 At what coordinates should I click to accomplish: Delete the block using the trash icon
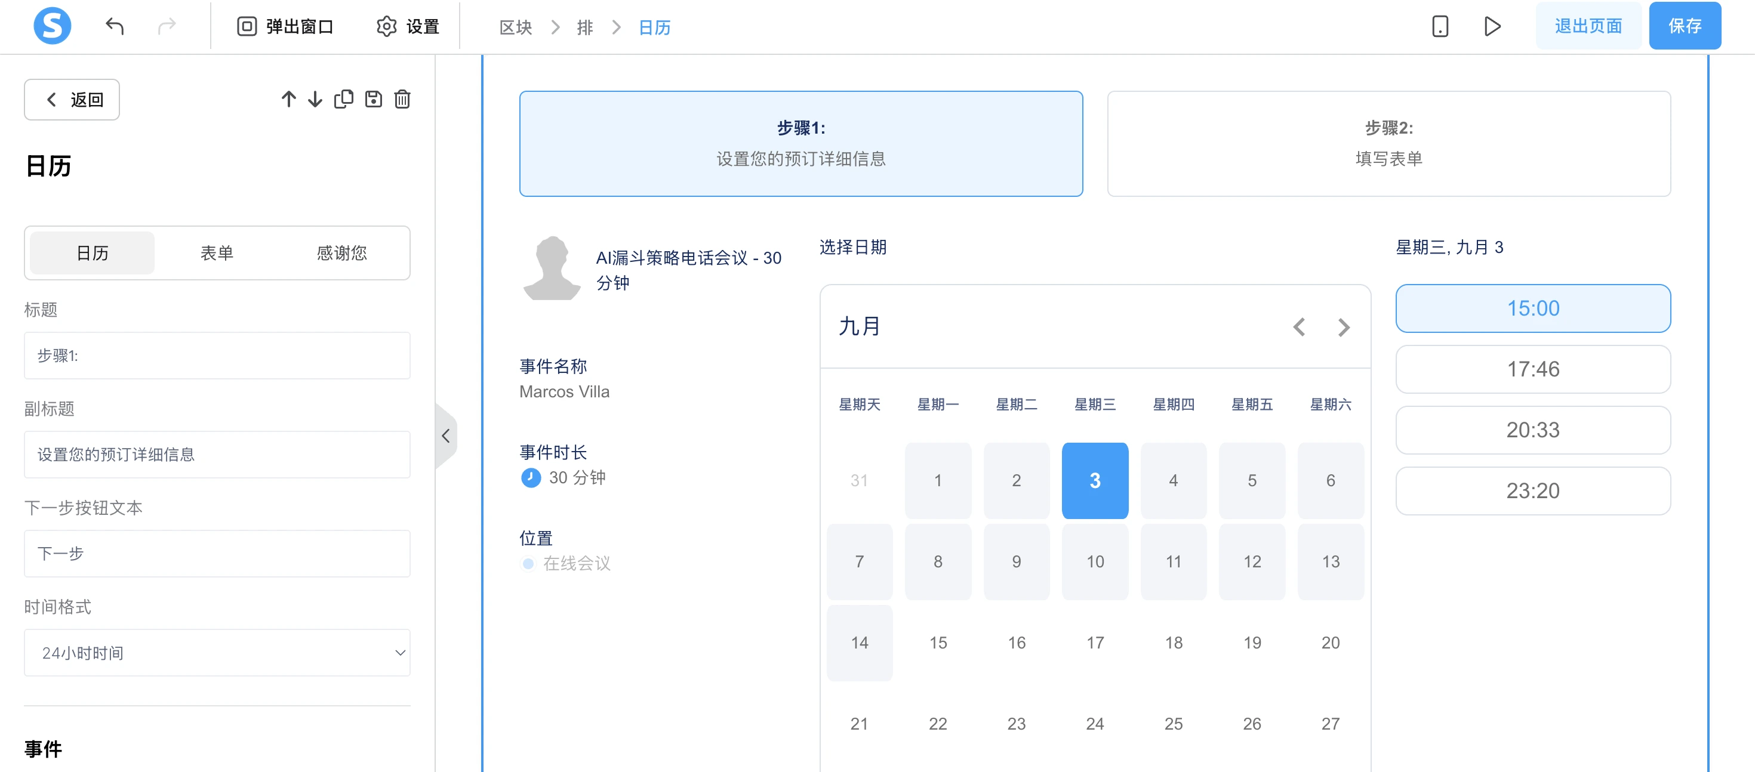point(402,98)
